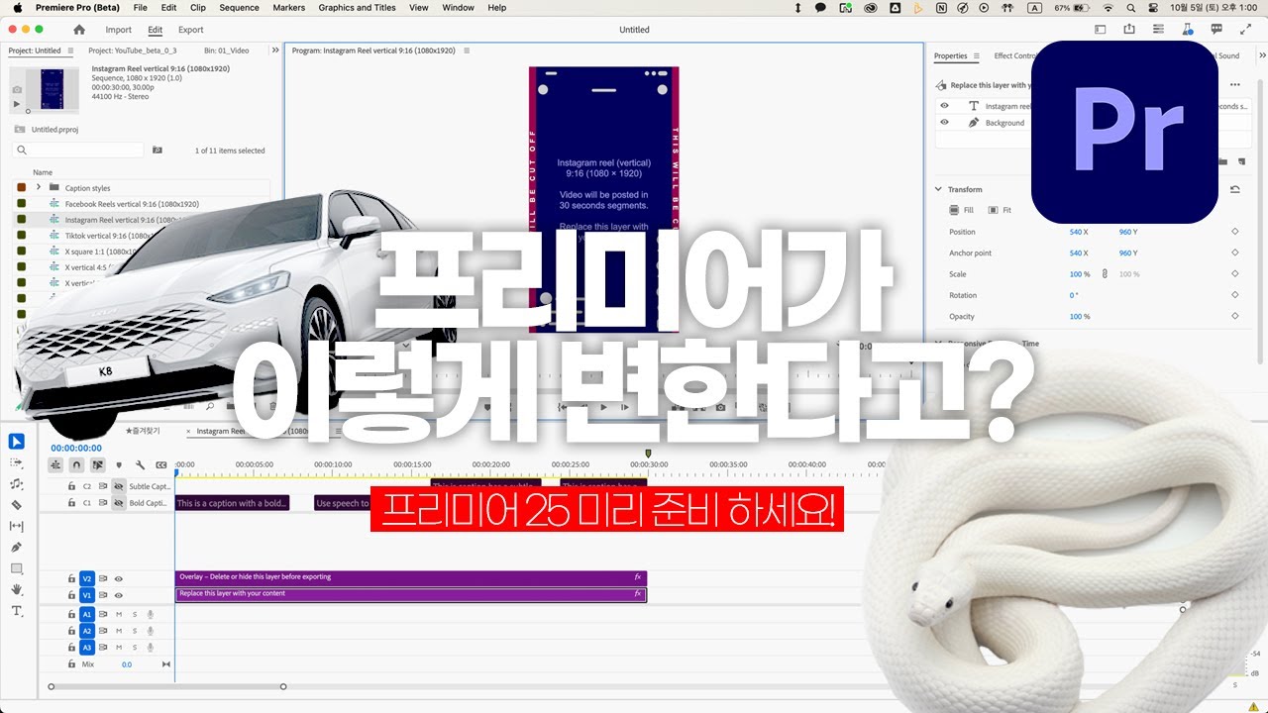Click the Quick Export share icon

[x=1129, y=30]
